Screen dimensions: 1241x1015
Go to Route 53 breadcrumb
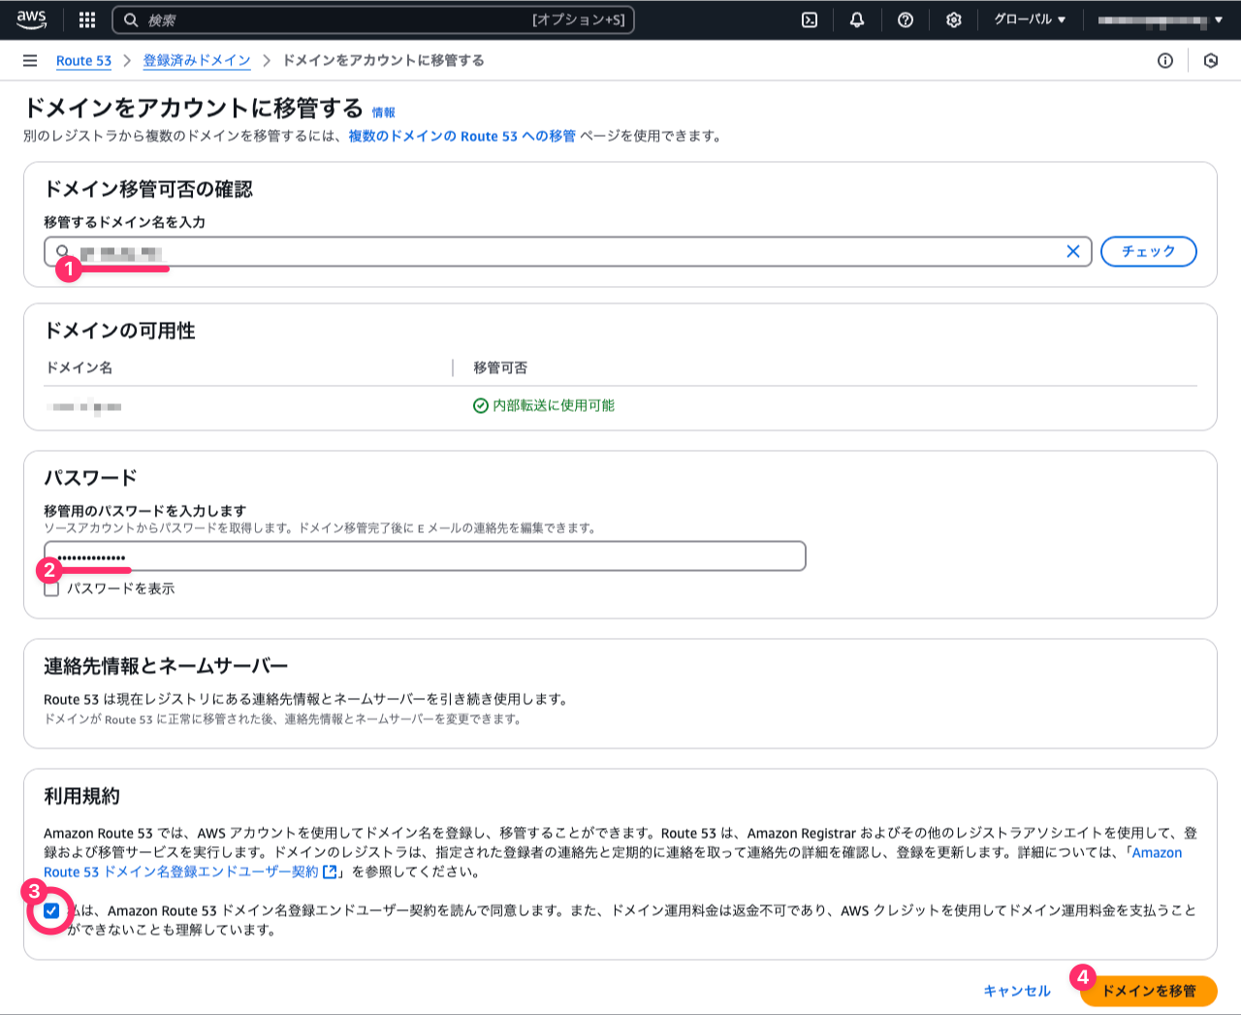(83, 60)
